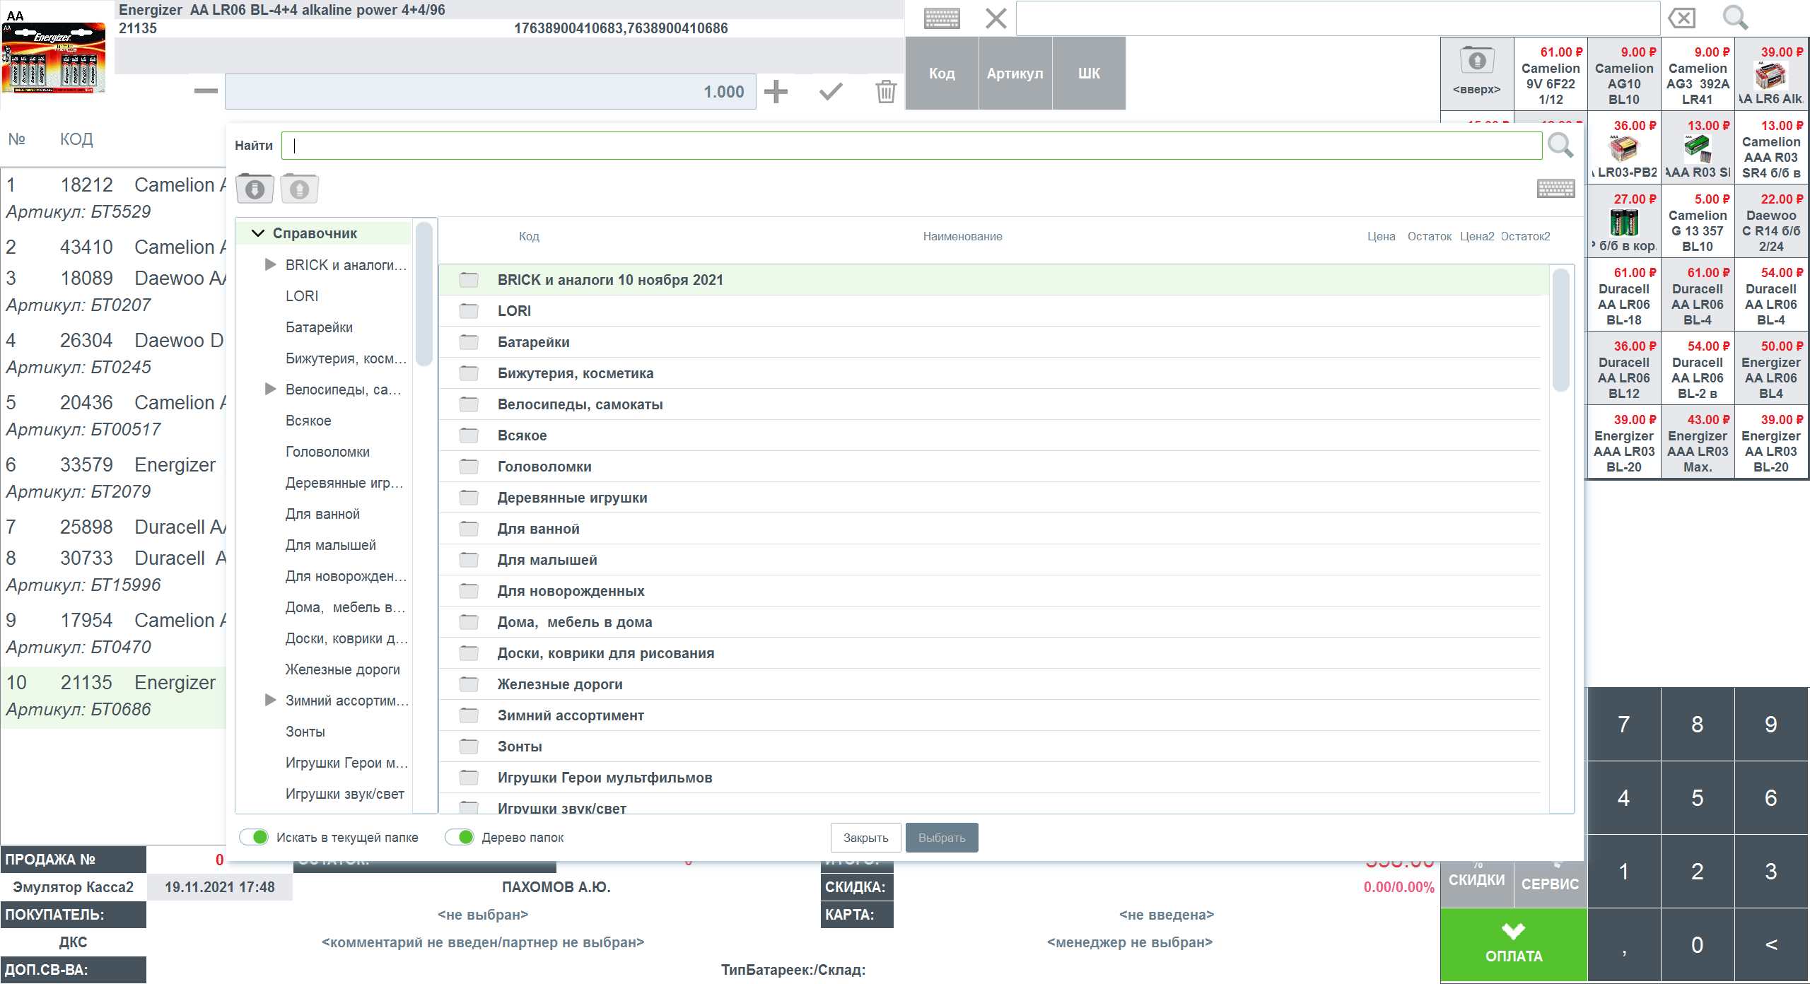Go up one level with <вверх> tile
Viewport: 1810px width, 984px height.
[1477, 74]
